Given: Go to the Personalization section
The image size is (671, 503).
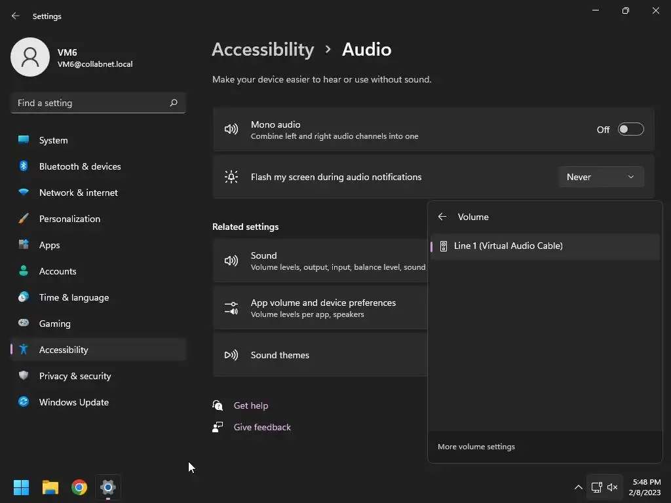Looking at the screenshot, I should click(69, 219).
